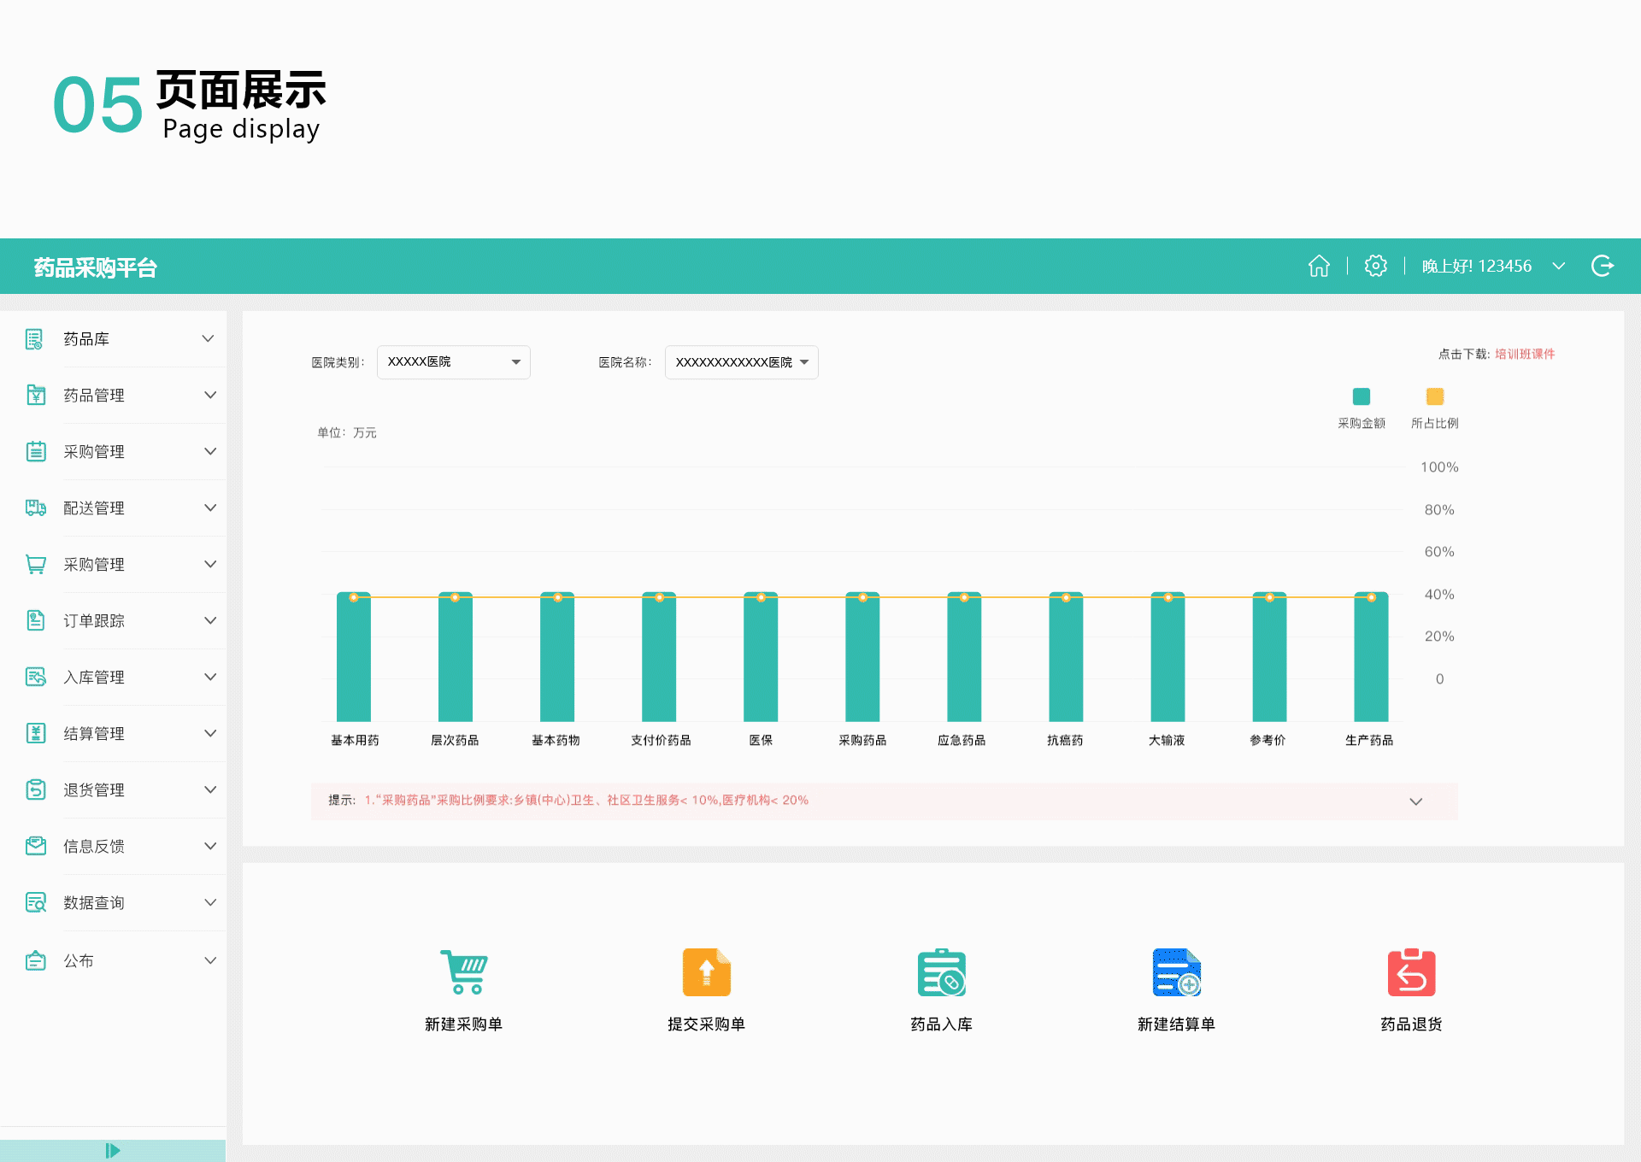Open the settings gear in the header
The height and width of the screenshot is (1162, 1641).
pyautogui.click(x=1375, y=266)
